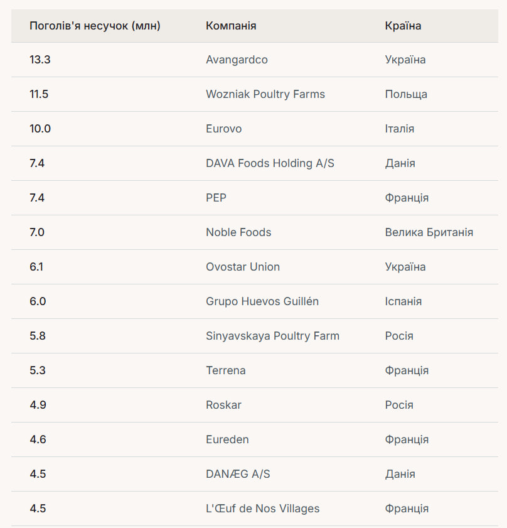Image resolution: width=507 pixels, height=528 pixels.
Task: Click the 'Компанія' column header
Action: point(231,26)
